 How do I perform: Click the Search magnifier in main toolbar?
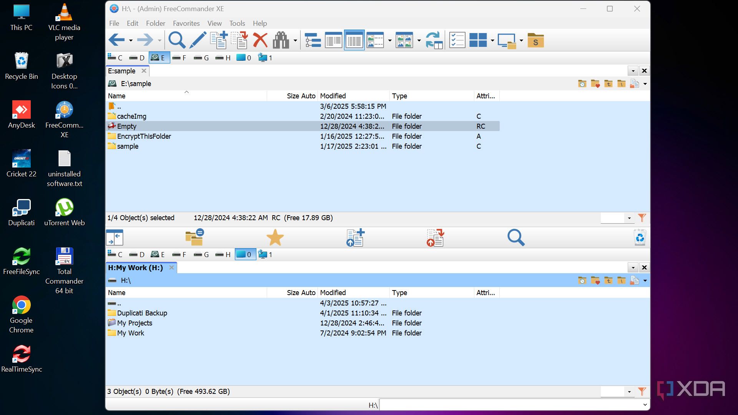177,40
